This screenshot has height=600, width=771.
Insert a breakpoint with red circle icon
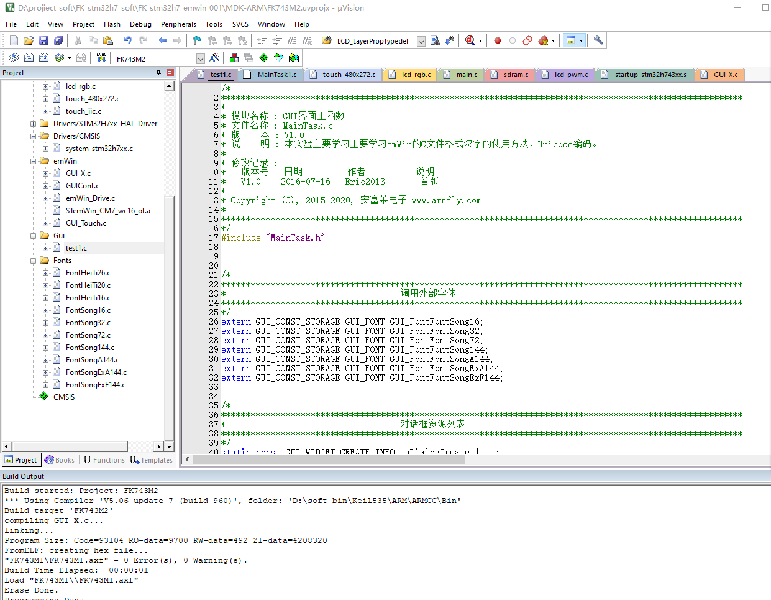tap(498, 40)
